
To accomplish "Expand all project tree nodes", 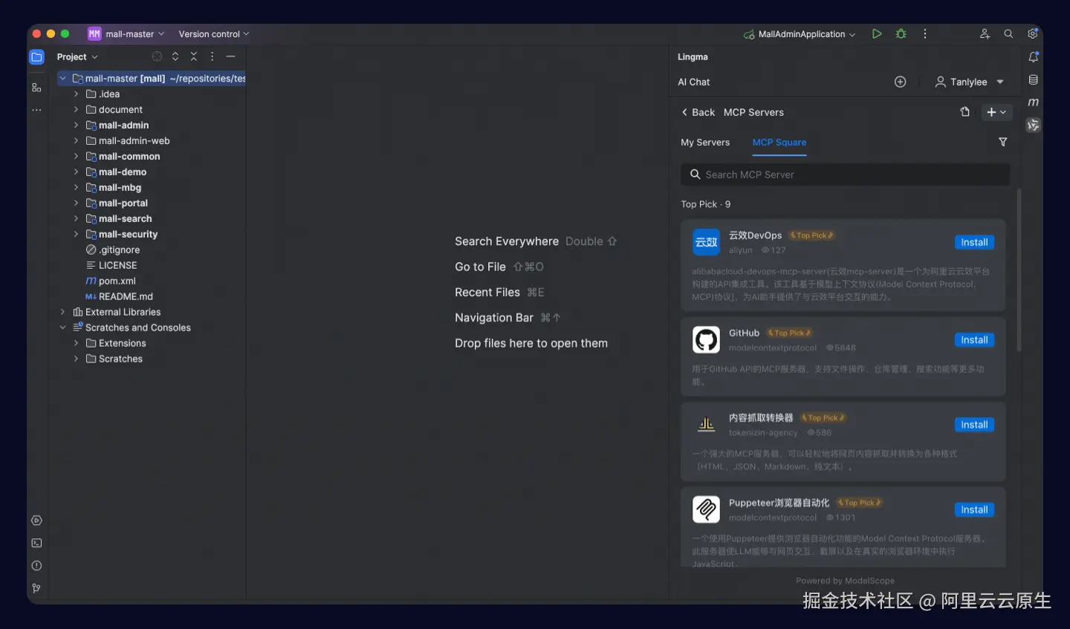I will click(x=175, y=56).
